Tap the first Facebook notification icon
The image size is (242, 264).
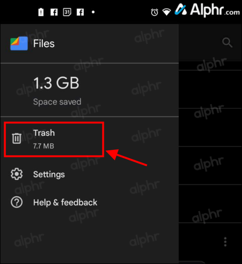(x=54, y=12)
